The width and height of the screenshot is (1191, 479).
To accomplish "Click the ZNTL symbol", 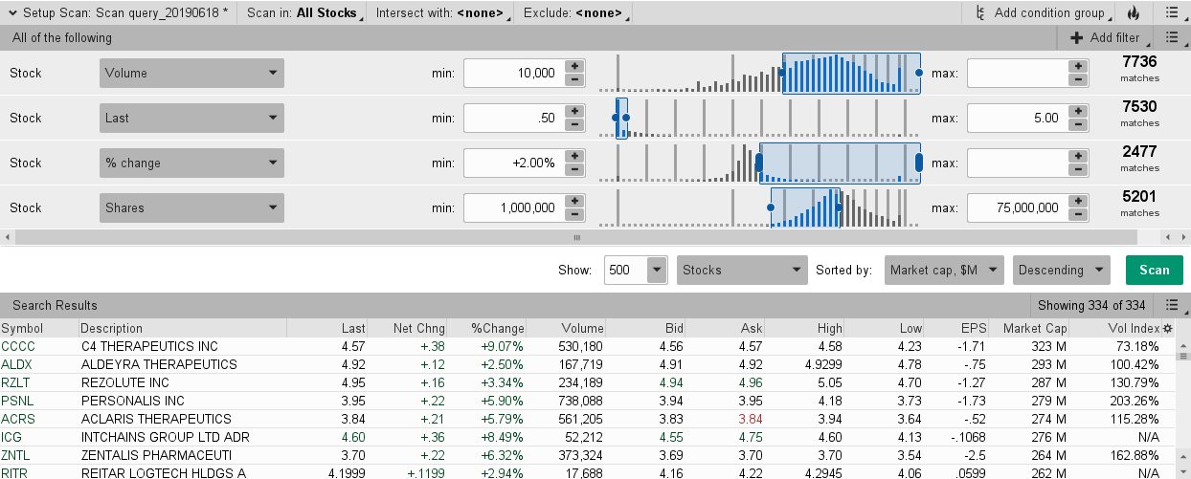I will point(16,455).
